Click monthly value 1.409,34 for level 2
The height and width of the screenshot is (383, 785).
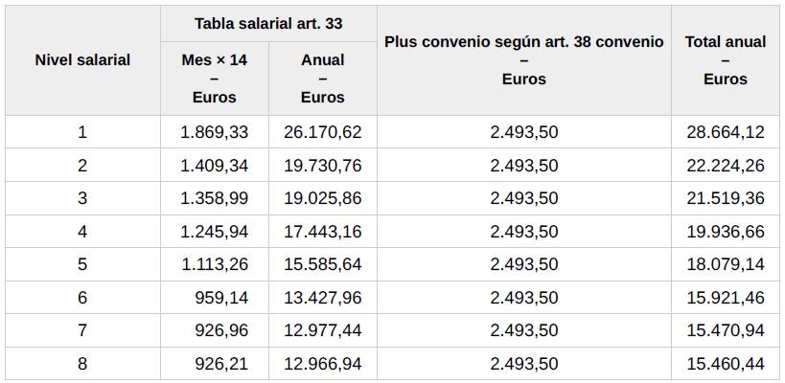215,165
